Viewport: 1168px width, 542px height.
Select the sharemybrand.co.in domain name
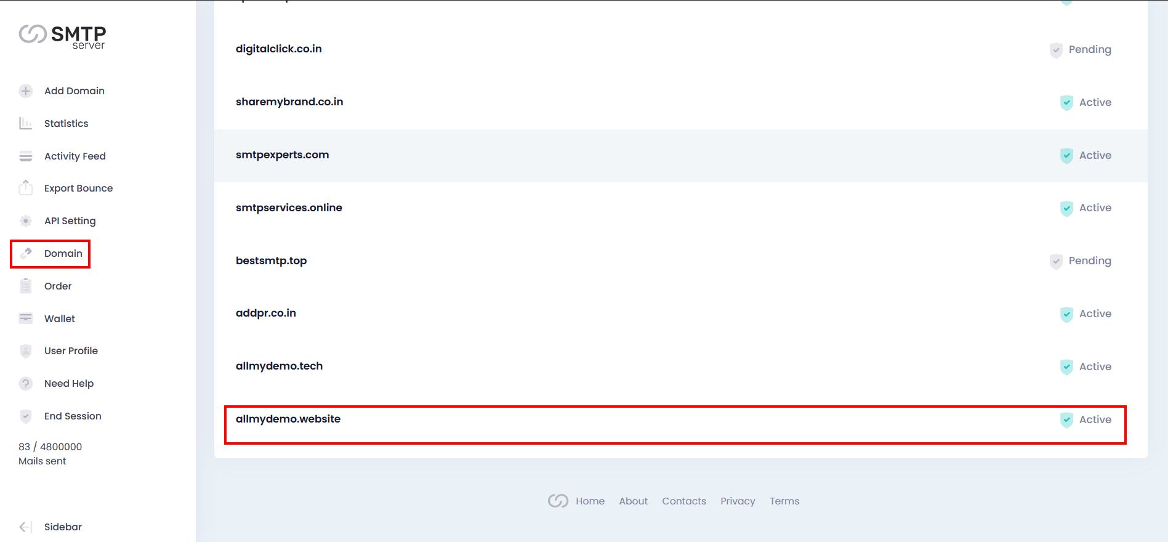(289, 102)
